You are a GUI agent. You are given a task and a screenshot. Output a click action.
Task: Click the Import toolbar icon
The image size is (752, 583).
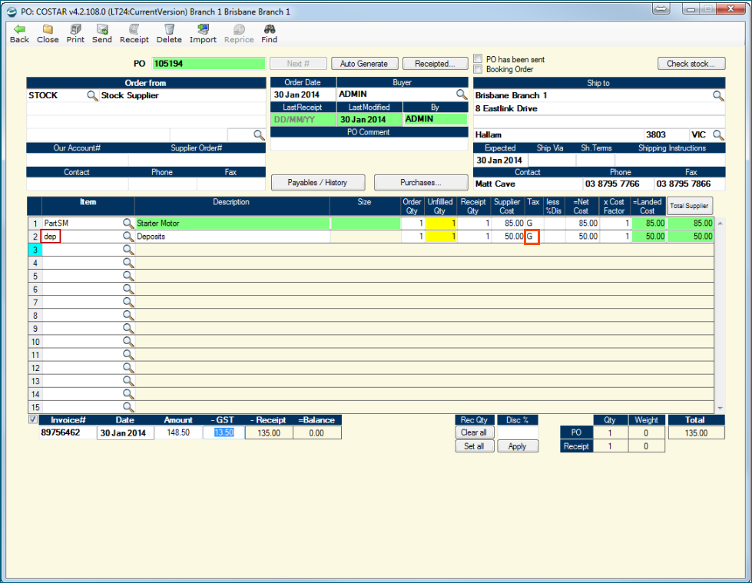pyautogui.click(x=203, y=34)
